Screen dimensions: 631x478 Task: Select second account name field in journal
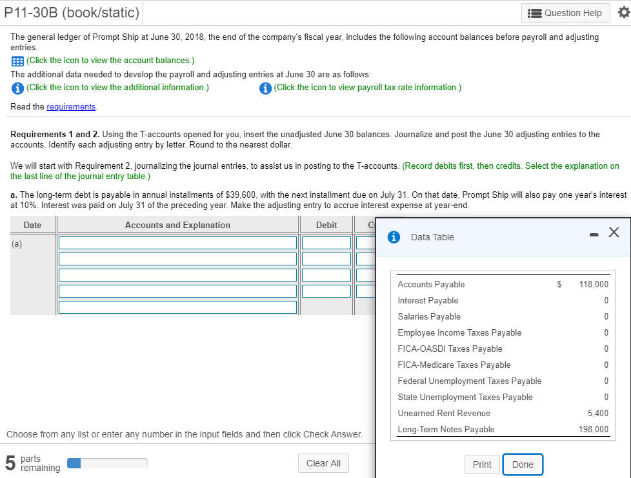(177, 259)
